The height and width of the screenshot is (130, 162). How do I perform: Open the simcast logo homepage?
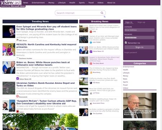click(11, 3)
